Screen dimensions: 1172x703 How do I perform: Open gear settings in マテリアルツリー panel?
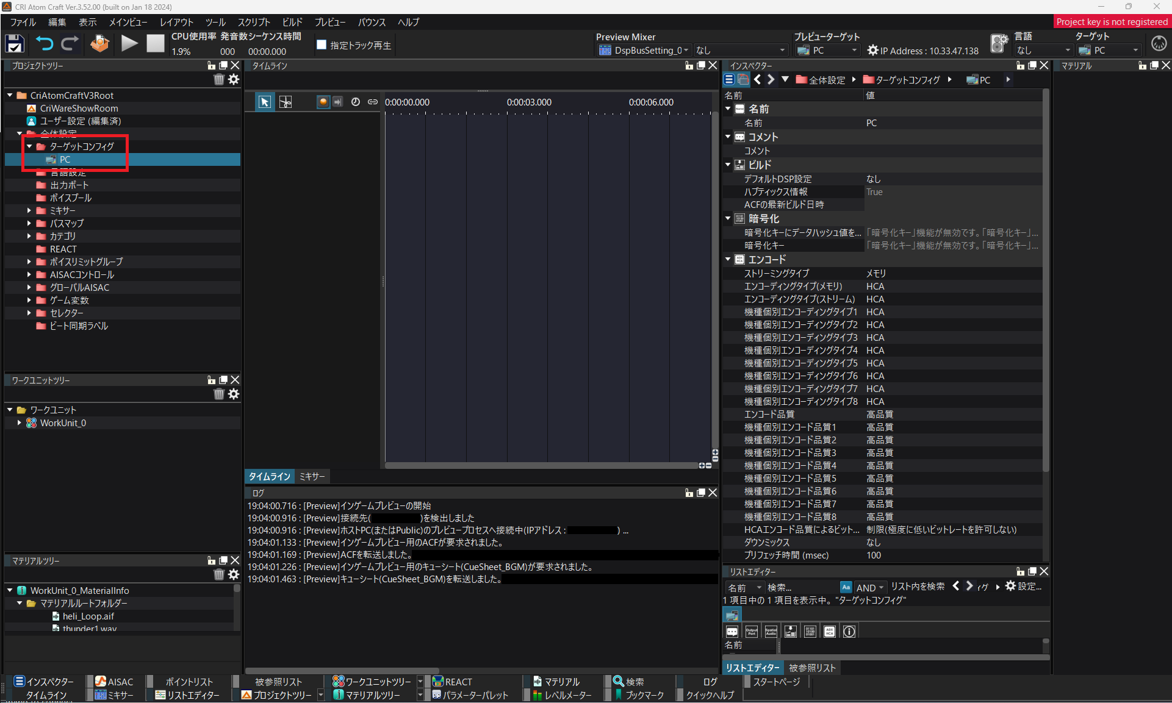(x=234, y=574)
